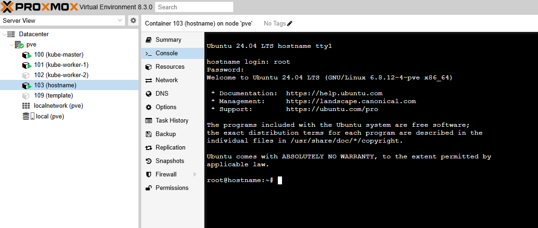The width and height of the screenshot is (538, 228).
Task: Open the Firewall tab
Action: tap(172, 174)
